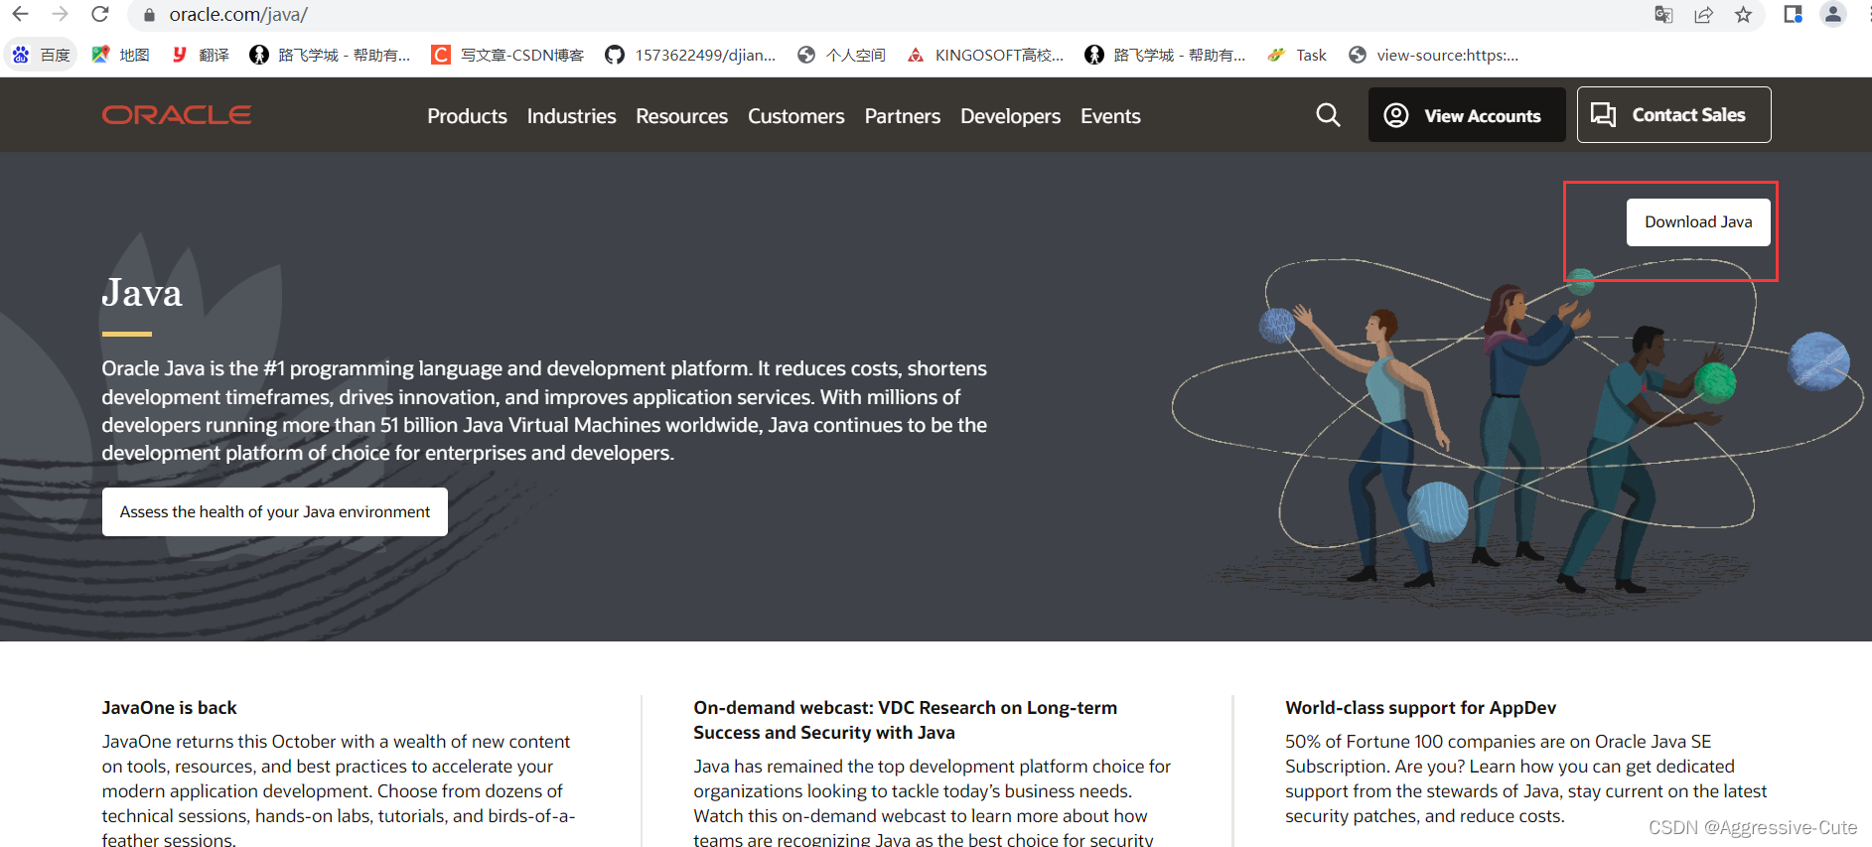
Task: Open the 写文章-CSDN博客 bookmark
Action: [507, 55]
